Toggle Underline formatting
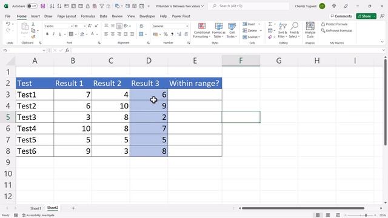Image resolution: width=388 pixels, height=218 pixels. (60, 34)
